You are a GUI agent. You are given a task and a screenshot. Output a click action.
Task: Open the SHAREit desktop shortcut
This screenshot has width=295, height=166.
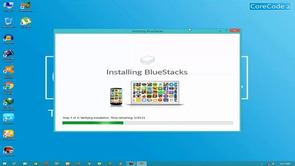point(8,119)
